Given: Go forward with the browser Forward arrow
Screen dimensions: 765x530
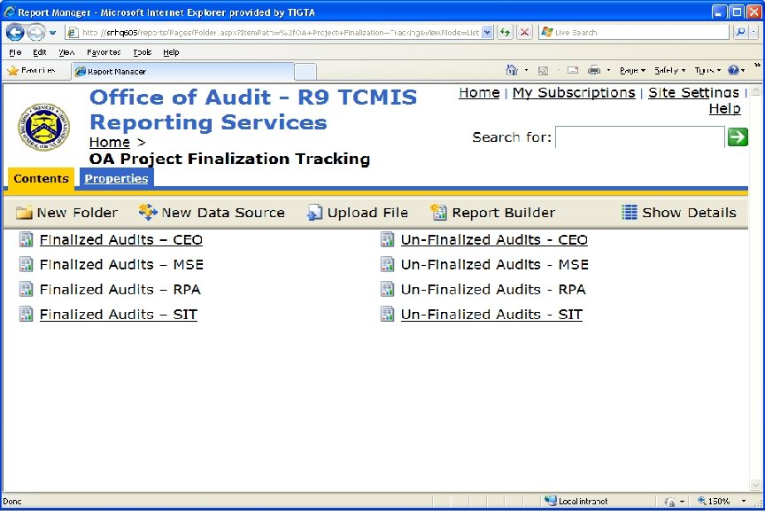Looking at the screenshot, I should [35, 32].
